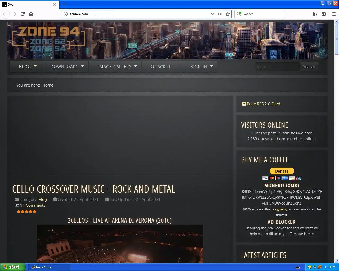Image resolution: width=339 pixels, height=271 pixels.
Task: Click the search engine magnifier icon
Action: tap(239, 14)
